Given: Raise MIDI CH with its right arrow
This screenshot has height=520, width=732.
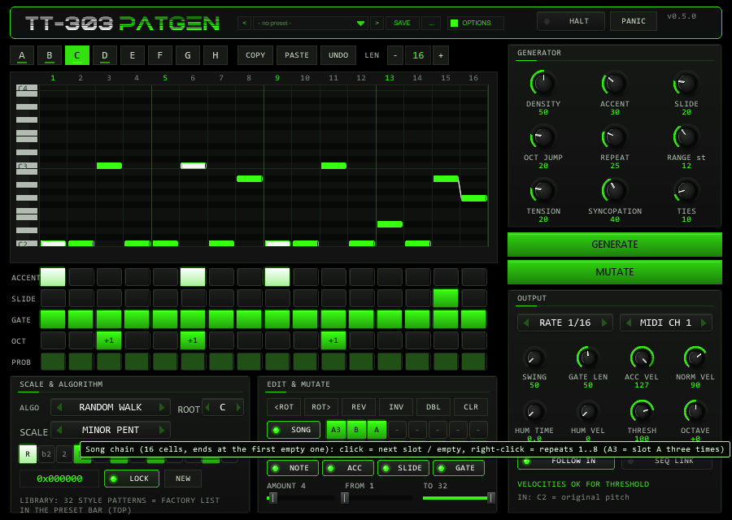Looking at the screenshot, I should coord(704,323).
